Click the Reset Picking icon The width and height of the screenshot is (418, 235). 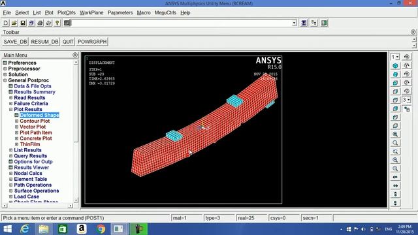[x=313, y=23]
